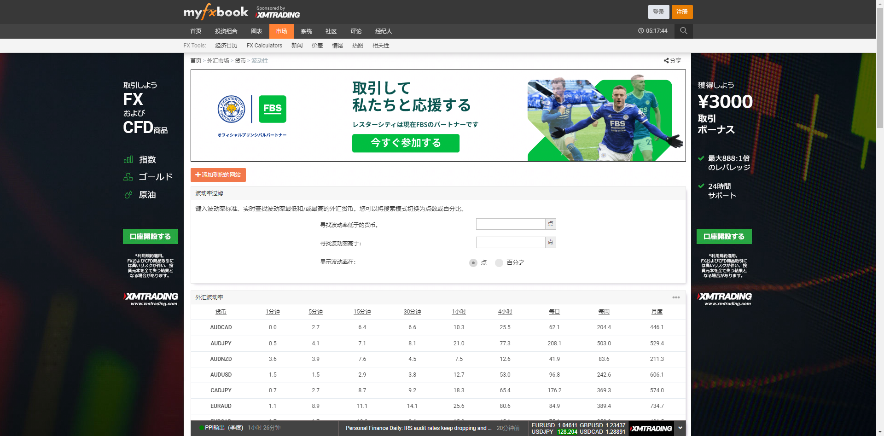Open the search magnifier icon
The image size is (884, 436).
click(684, 31)
